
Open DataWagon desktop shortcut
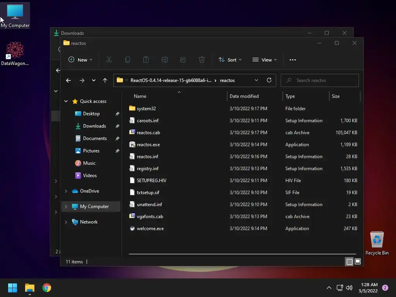(15, 53)
